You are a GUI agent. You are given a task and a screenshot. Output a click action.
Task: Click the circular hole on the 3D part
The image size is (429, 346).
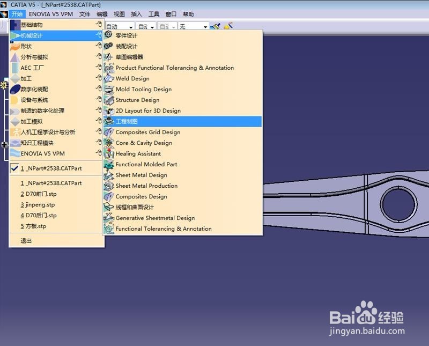click(x=398, y=204)
